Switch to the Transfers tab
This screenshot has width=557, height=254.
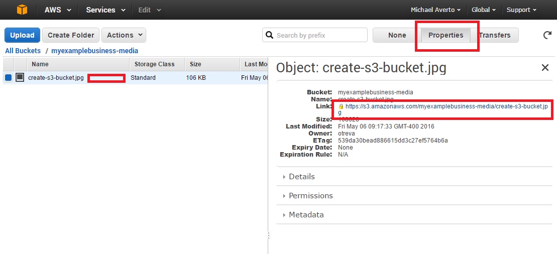[x=495, y=35]
